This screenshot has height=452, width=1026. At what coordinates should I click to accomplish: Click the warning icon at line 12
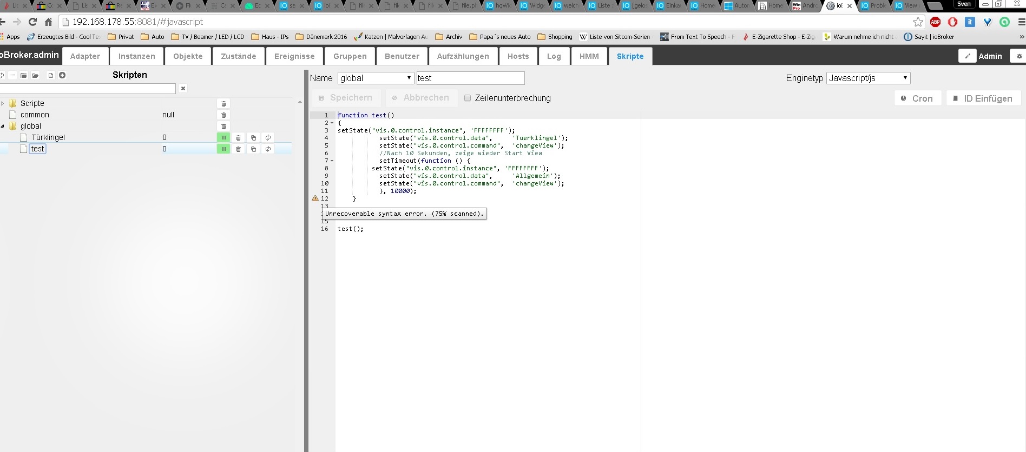click(x=315, y=198)
